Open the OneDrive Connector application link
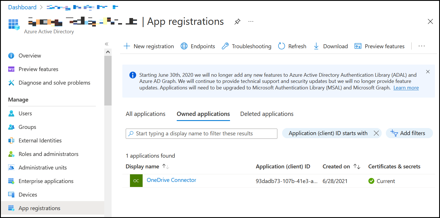The image size is (440, 218). (x=171, y=180)
